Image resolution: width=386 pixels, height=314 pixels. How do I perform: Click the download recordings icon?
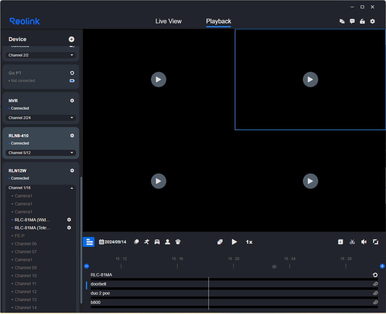coord(341,242)
